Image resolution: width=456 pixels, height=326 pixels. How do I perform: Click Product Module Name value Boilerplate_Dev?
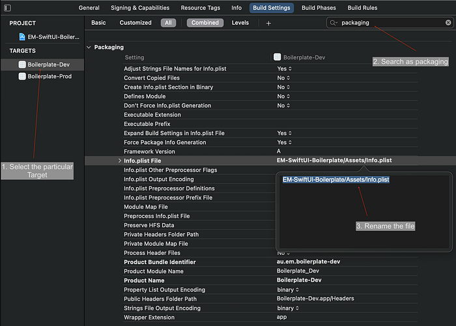(298, 271)
